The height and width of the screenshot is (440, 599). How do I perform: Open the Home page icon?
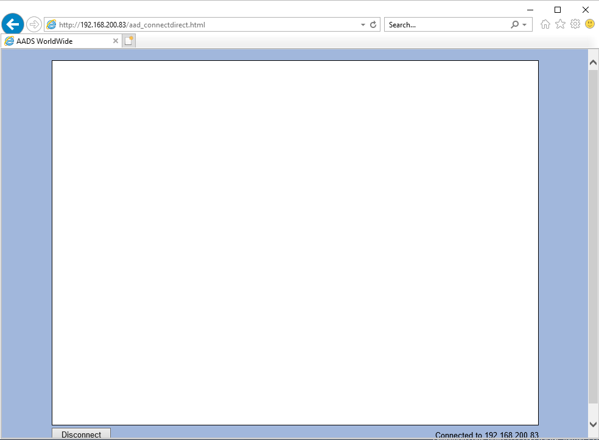[x=545, y=24]
